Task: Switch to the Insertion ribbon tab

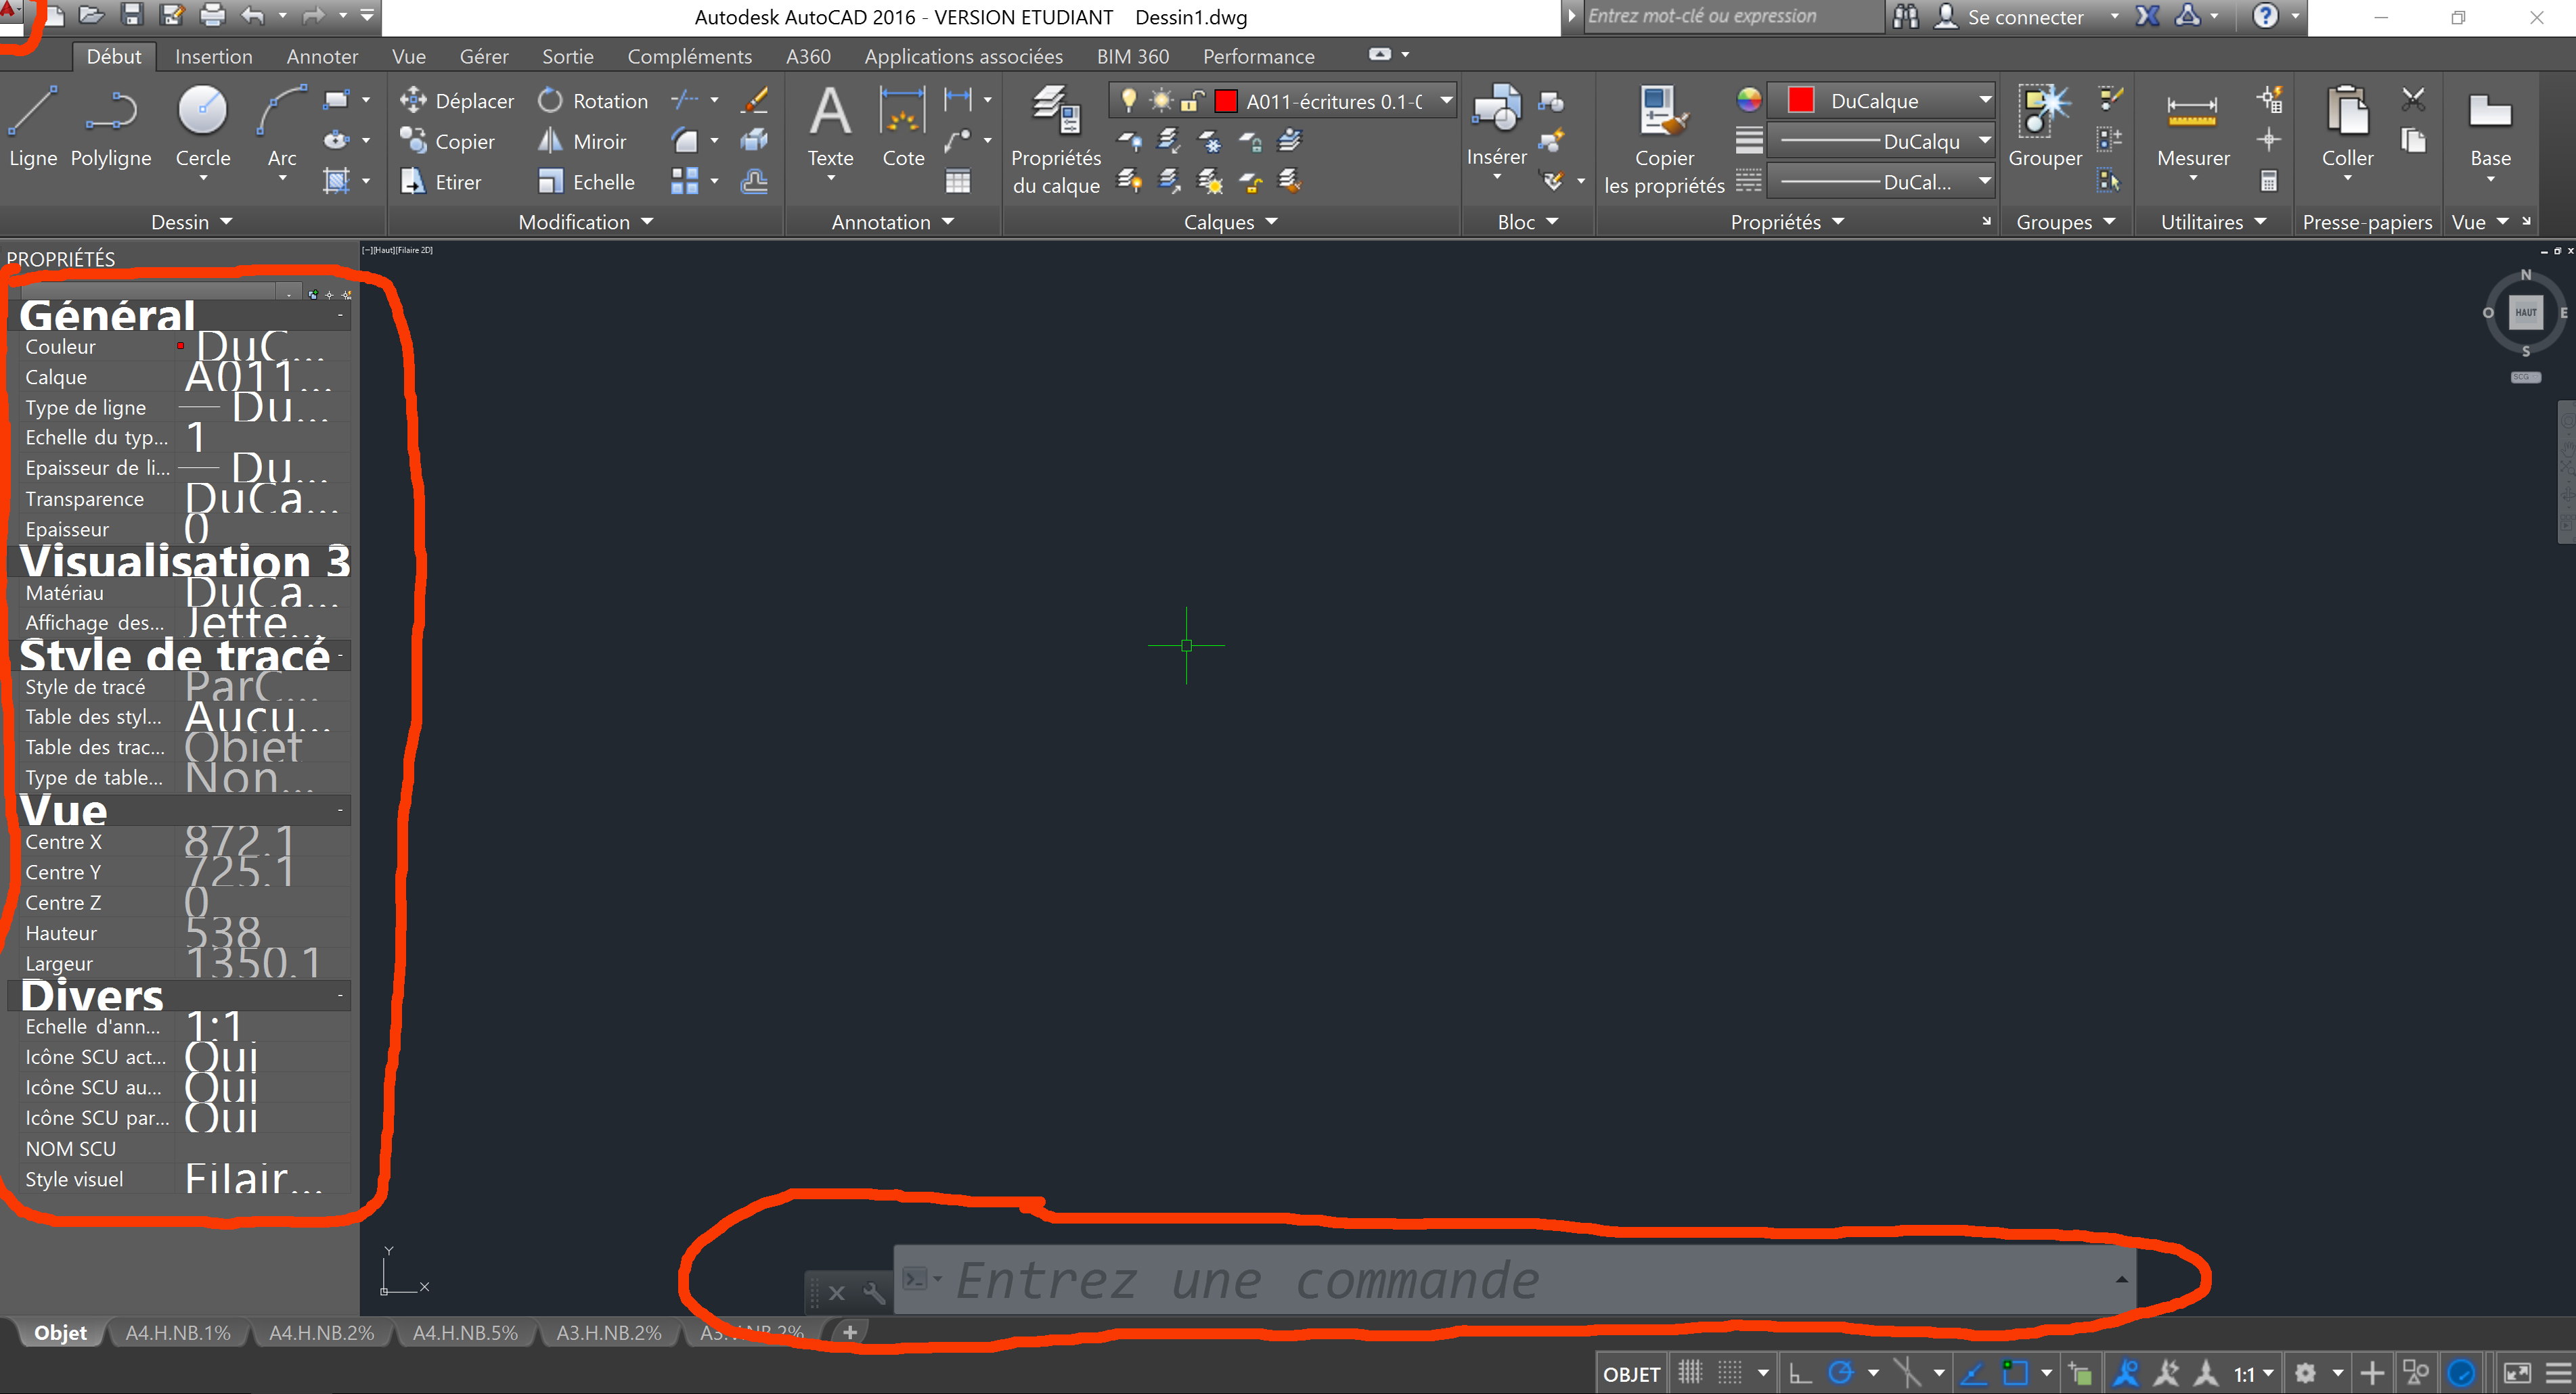Action: (x=213, y=56)
